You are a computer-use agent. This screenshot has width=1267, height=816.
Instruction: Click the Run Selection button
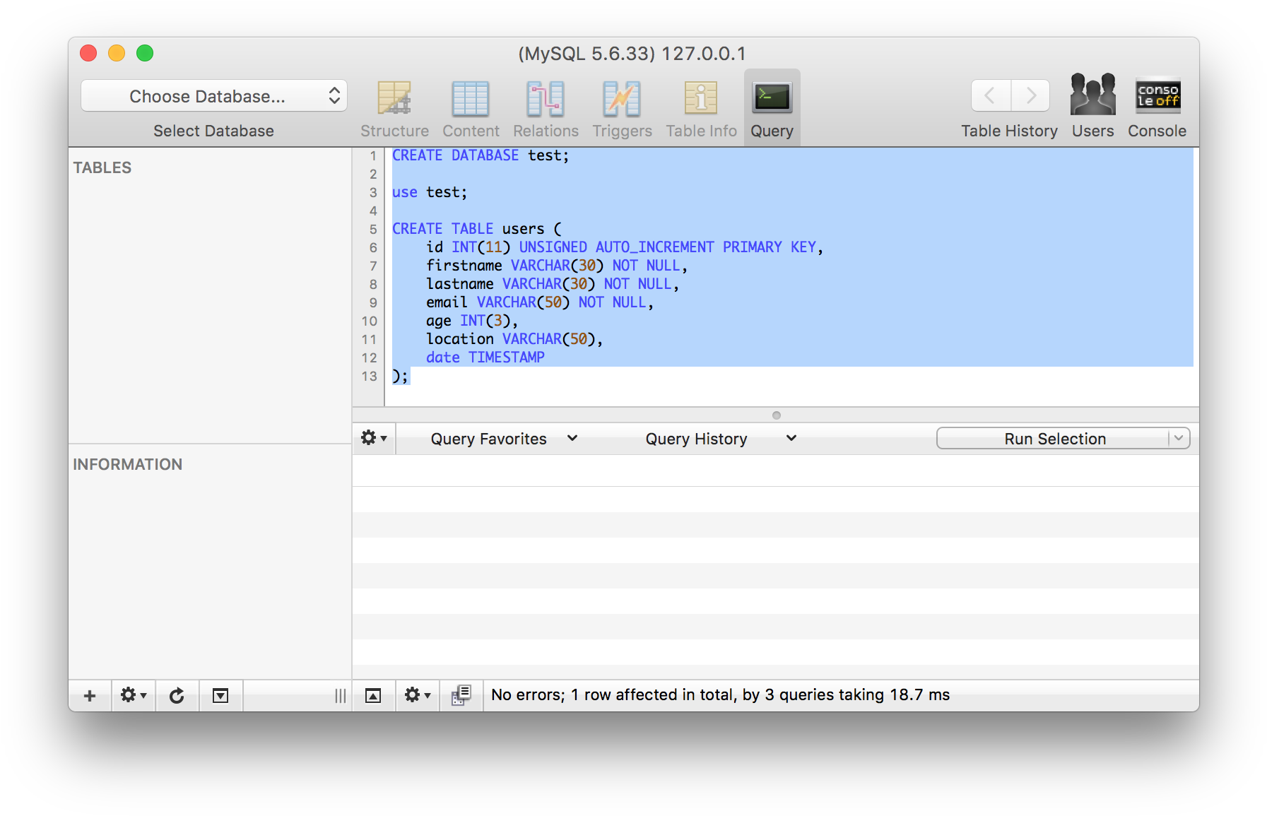coord(1053,439)
